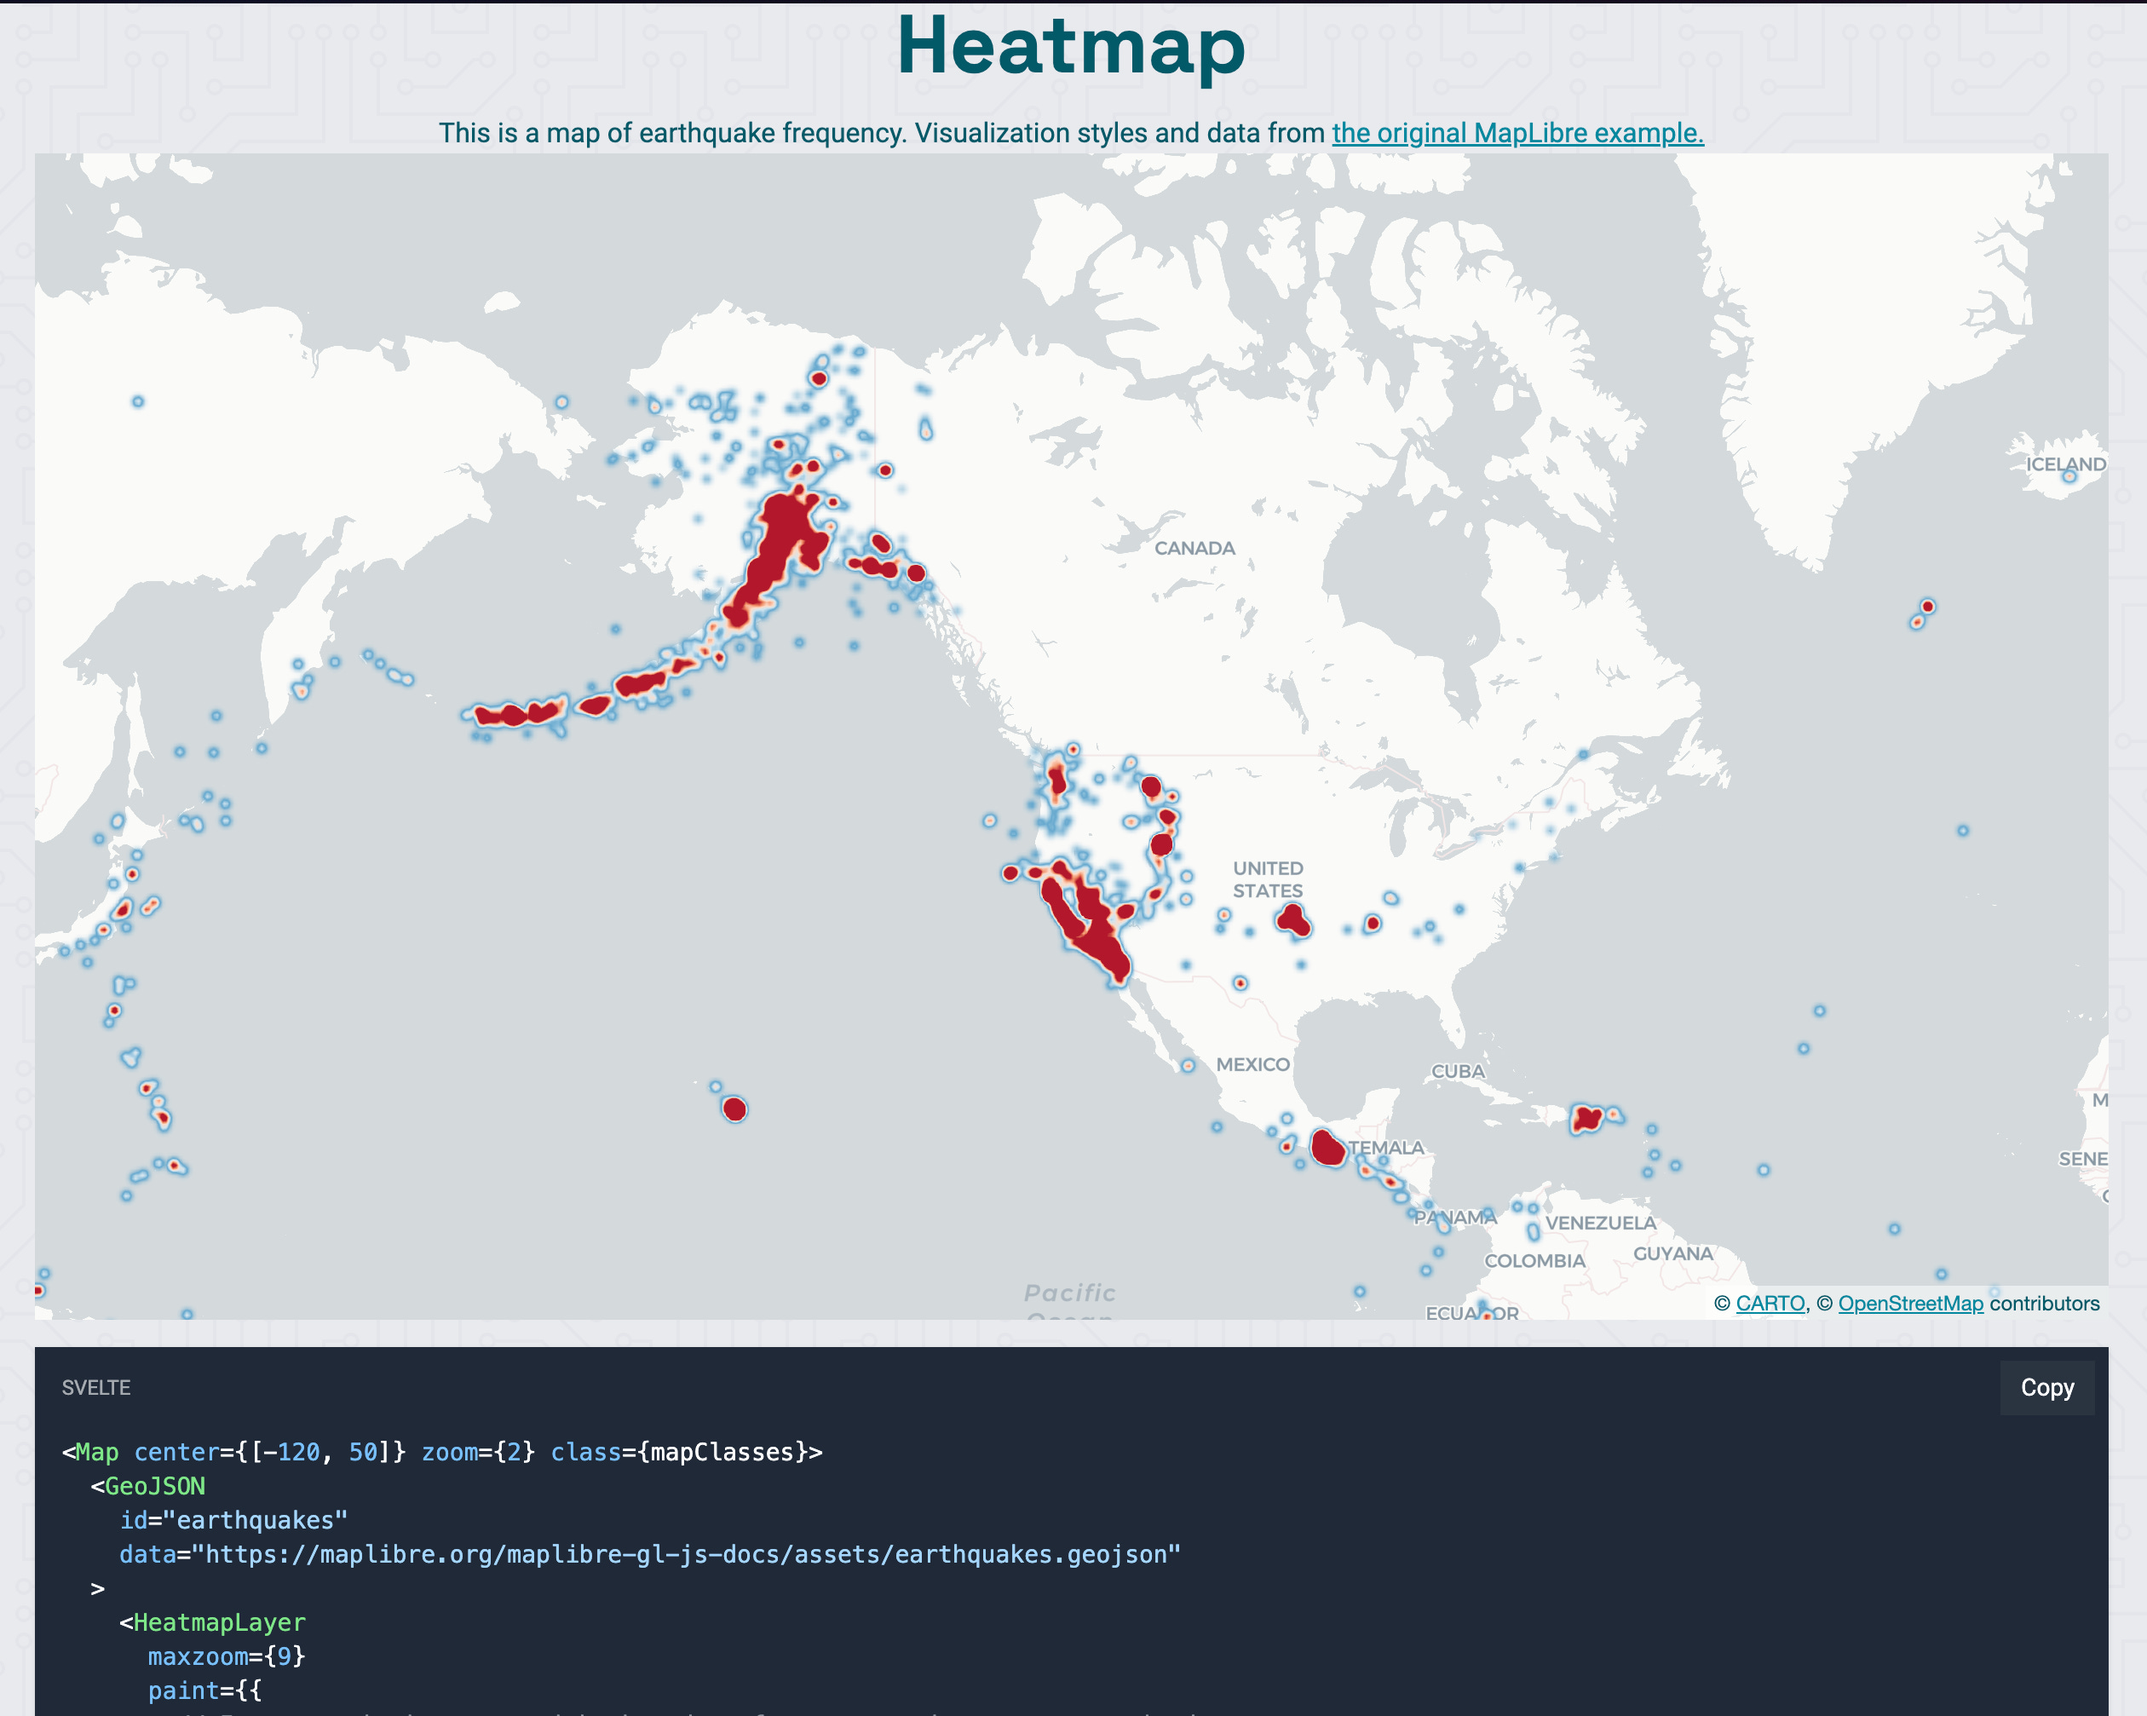Click the HeatmapLayer tag in the code block
The width and height of the screenshot is (2147, 1716).
[x=221, y=1621]
